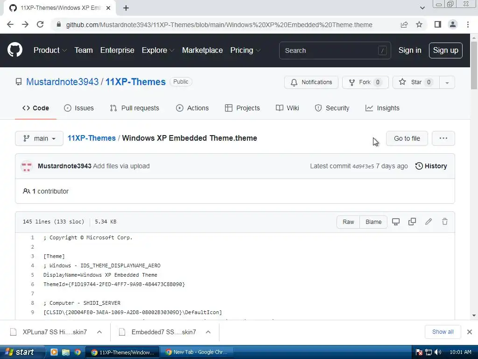Viewport: 478px width, 359px height.
Task: Expand the Product menu
Action: click(50, 50)
